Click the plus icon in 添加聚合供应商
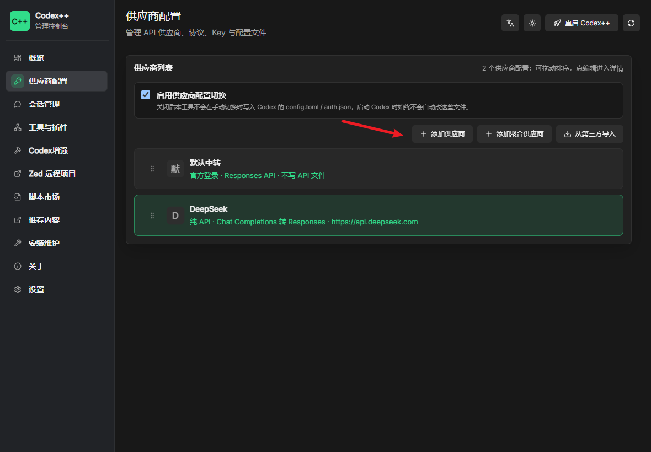Screen dimensions: 651x452 pyautogui.click(x=489, y=134)
